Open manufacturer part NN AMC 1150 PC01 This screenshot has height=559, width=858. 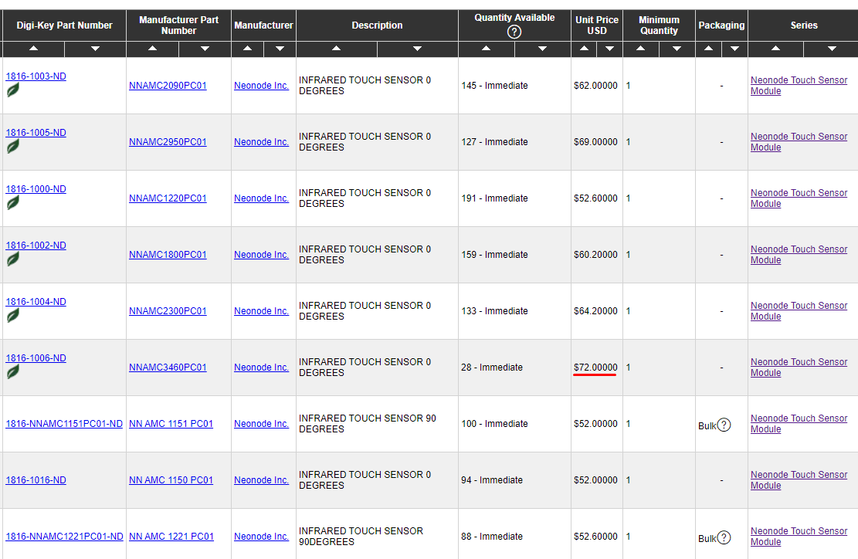(171, 480)
